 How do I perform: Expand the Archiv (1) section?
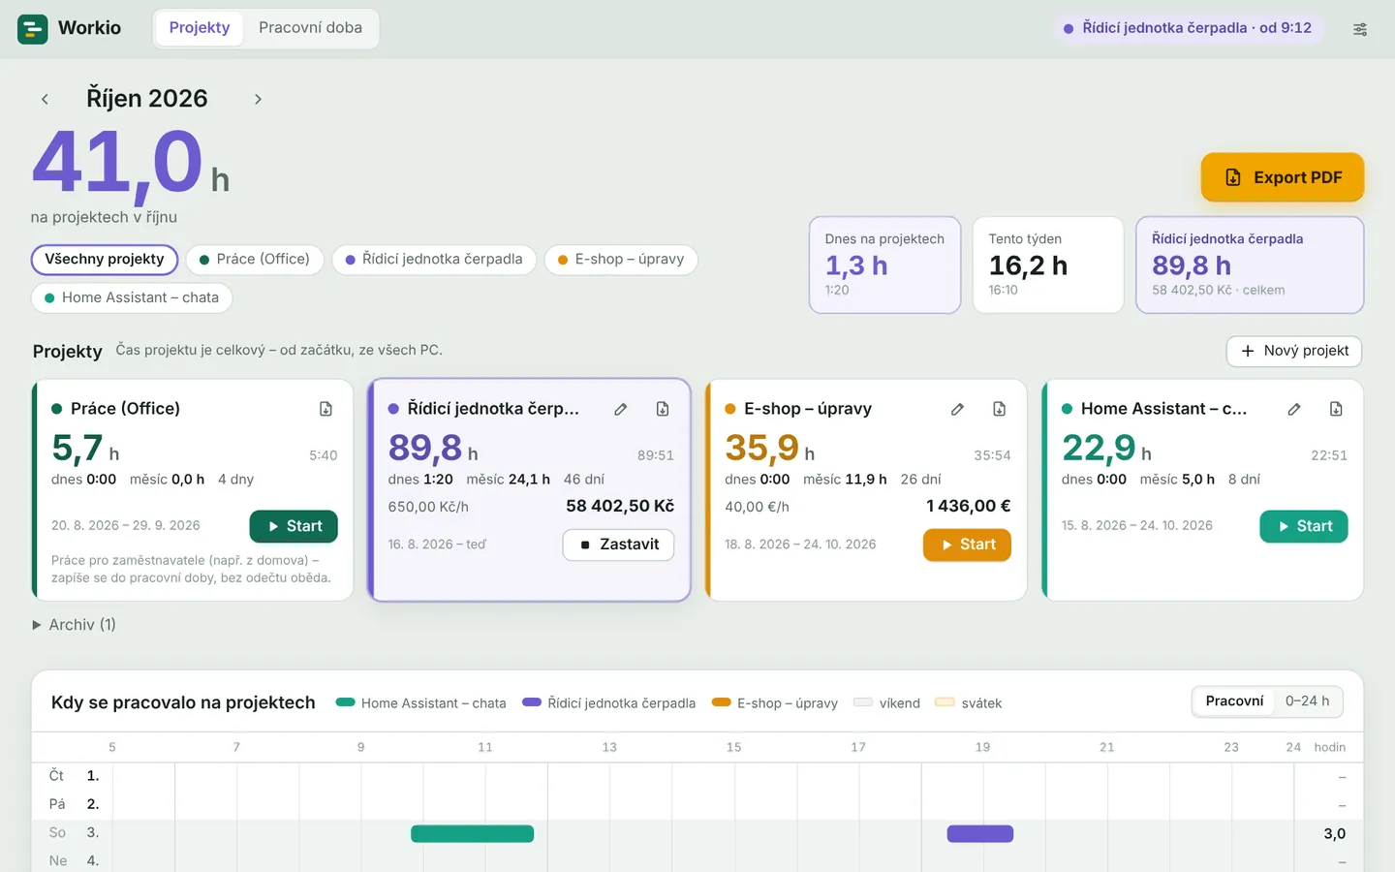pos(75,625)
